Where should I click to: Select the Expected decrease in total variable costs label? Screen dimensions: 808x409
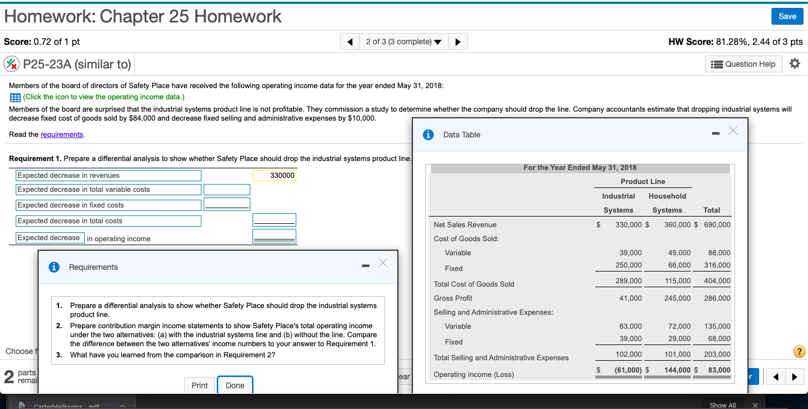tap(108, 190)
